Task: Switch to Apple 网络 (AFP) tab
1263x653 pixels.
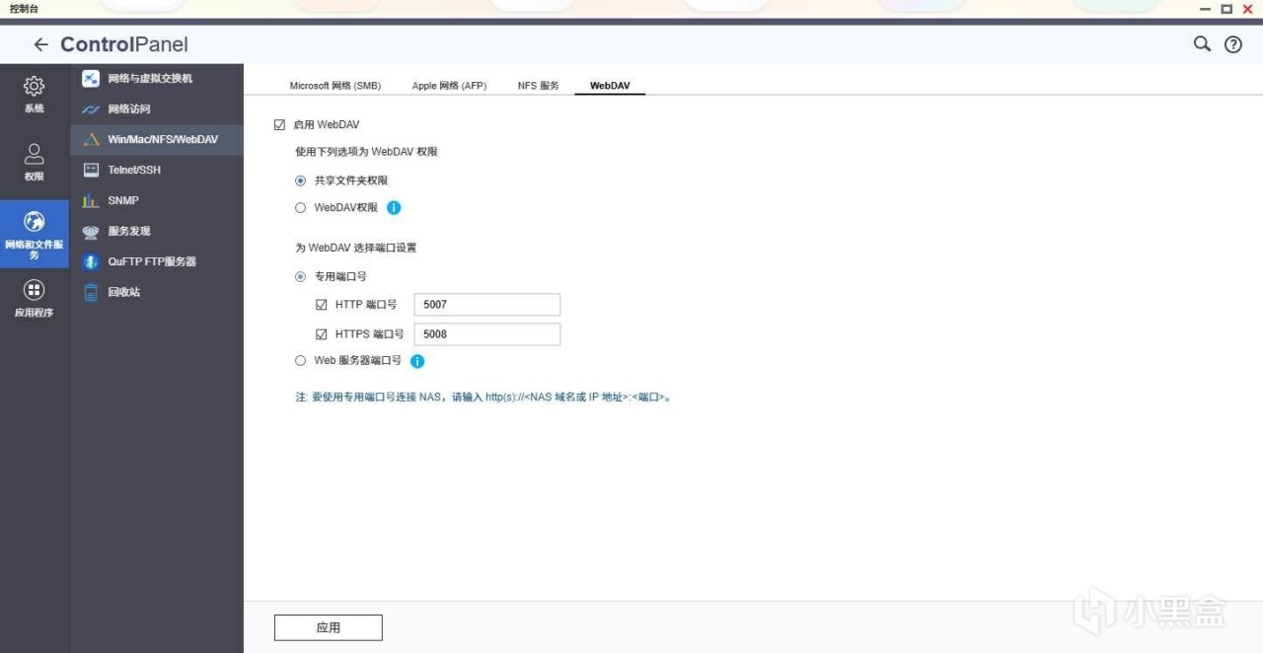Action: tap(449, 86)
